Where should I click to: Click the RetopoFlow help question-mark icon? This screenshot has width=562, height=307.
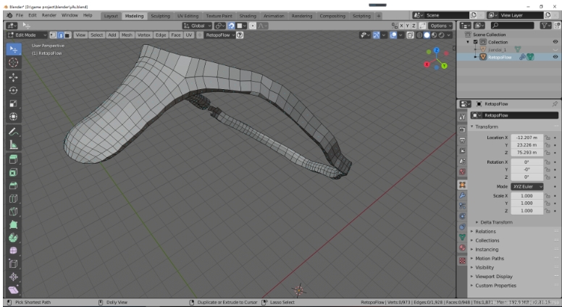(x=240, y=35)
